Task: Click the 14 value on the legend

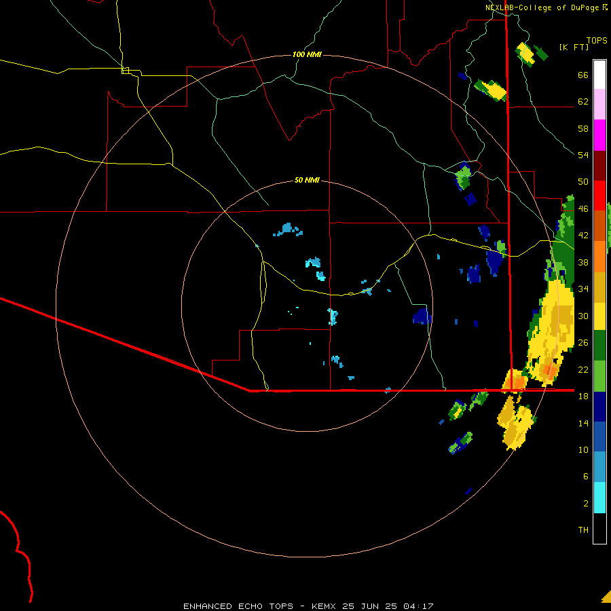Action: pyautogui.click(x=583, y=423)
